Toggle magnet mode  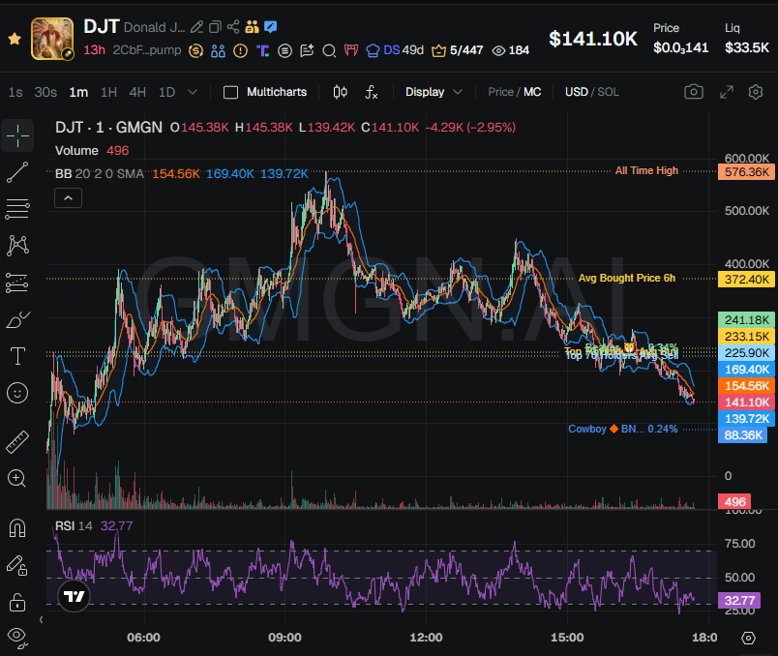click(x=17, y=528)
